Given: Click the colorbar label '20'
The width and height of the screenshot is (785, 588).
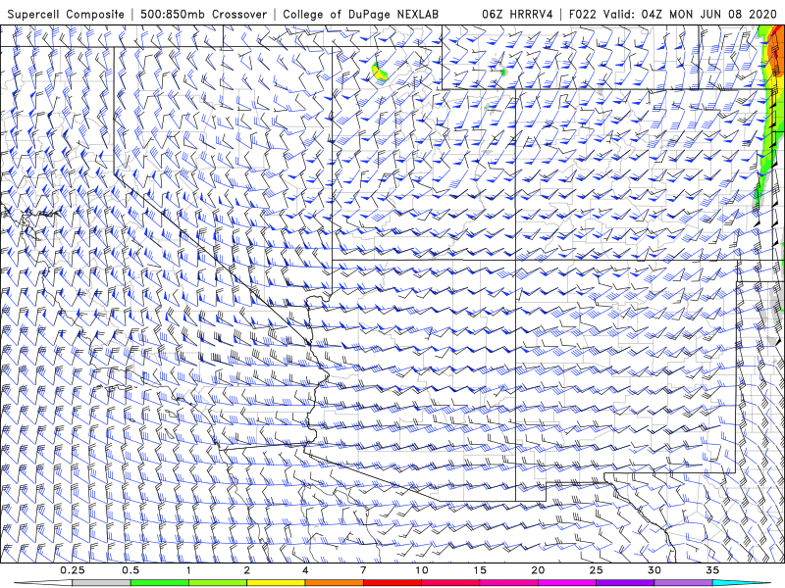Looking at the screenshot, I should point(538,570).
